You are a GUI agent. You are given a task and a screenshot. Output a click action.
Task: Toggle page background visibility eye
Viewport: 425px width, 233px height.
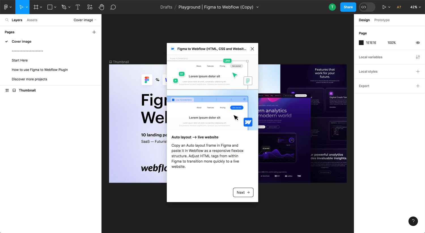[418, 43]
